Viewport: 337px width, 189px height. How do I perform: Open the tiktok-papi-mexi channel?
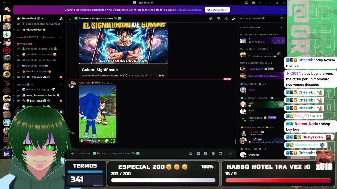[39, 71]
